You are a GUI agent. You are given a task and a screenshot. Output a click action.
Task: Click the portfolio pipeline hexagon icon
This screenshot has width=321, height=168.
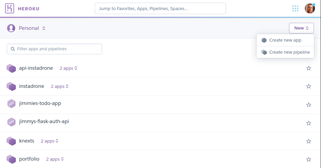pyautogui.click(x=11, y=159)
